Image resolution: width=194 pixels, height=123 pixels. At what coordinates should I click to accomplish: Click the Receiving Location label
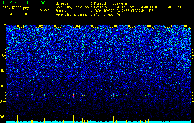(x=72, y=7)
